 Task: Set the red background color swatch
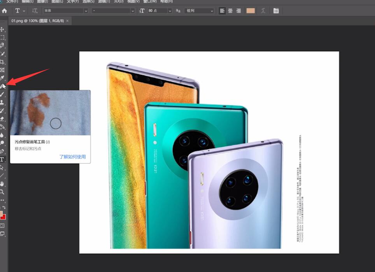tap(4, 217)
